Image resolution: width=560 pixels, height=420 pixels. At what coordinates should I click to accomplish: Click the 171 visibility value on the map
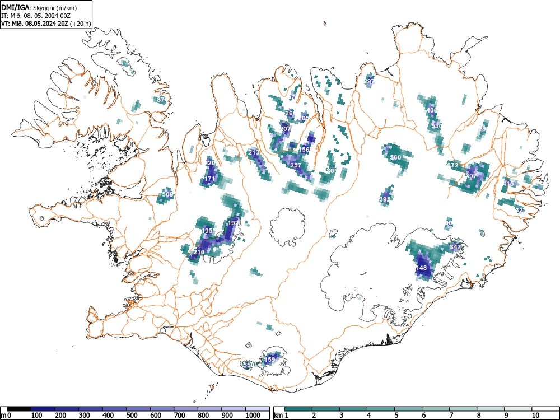tap(209, 179)
